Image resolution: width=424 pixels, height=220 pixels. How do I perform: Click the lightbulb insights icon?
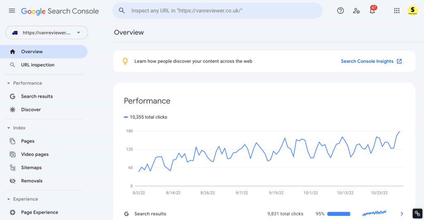(125, 61)
